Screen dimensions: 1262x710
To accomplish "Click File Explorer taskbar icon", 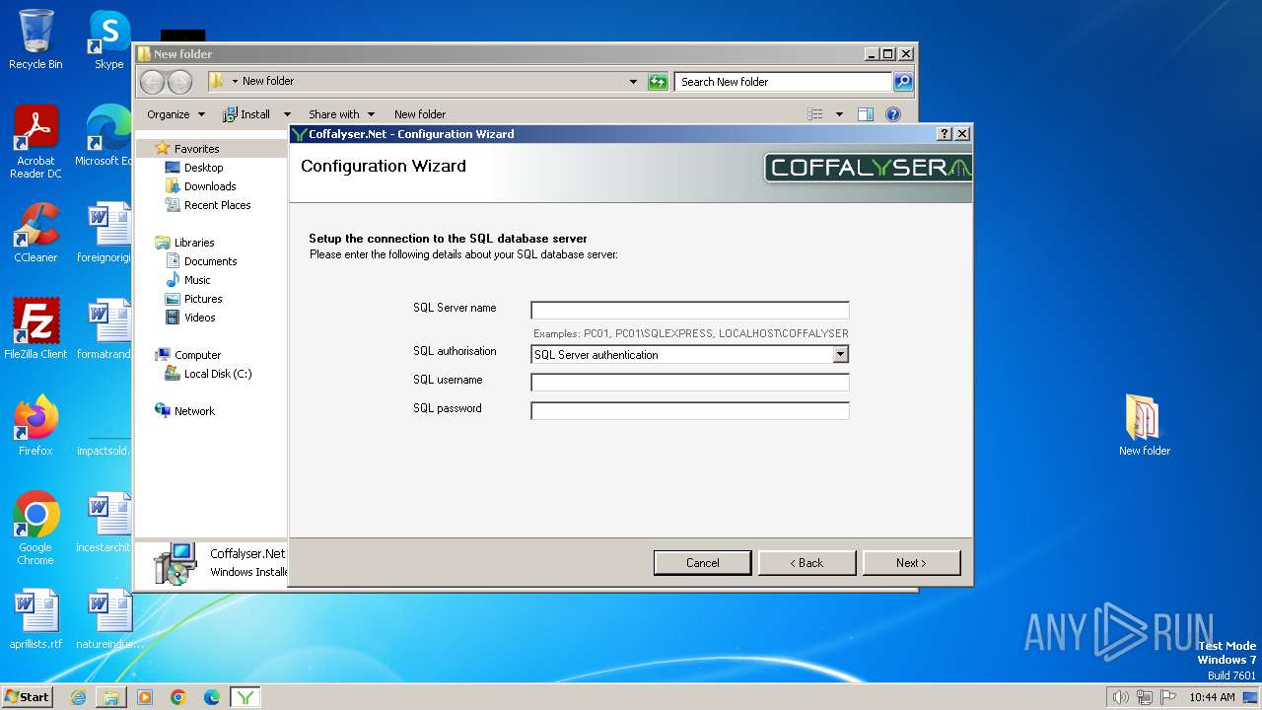I will click(111, 697).
